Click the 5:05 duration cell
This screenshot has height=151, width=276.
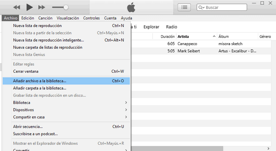pyautogui.click(x=171, y=51)
